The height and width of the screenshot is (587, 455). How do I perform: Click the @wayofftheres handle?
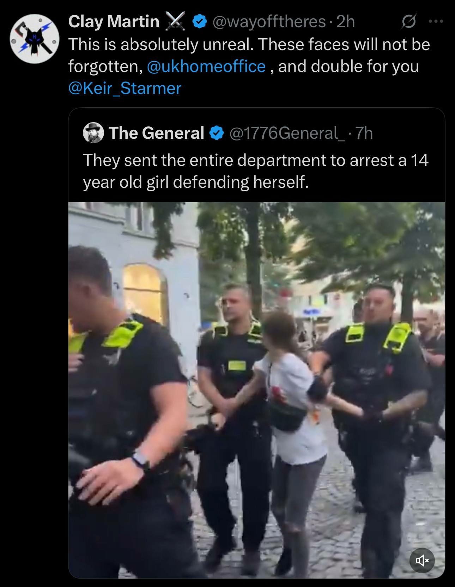(x=269, y=22)
